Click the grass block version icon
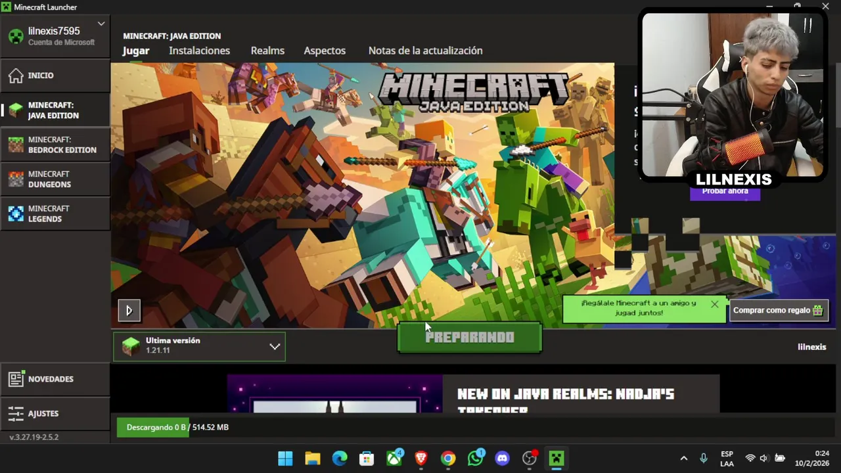The width and height of the screenshot is (841, 473). coord(131,346)
